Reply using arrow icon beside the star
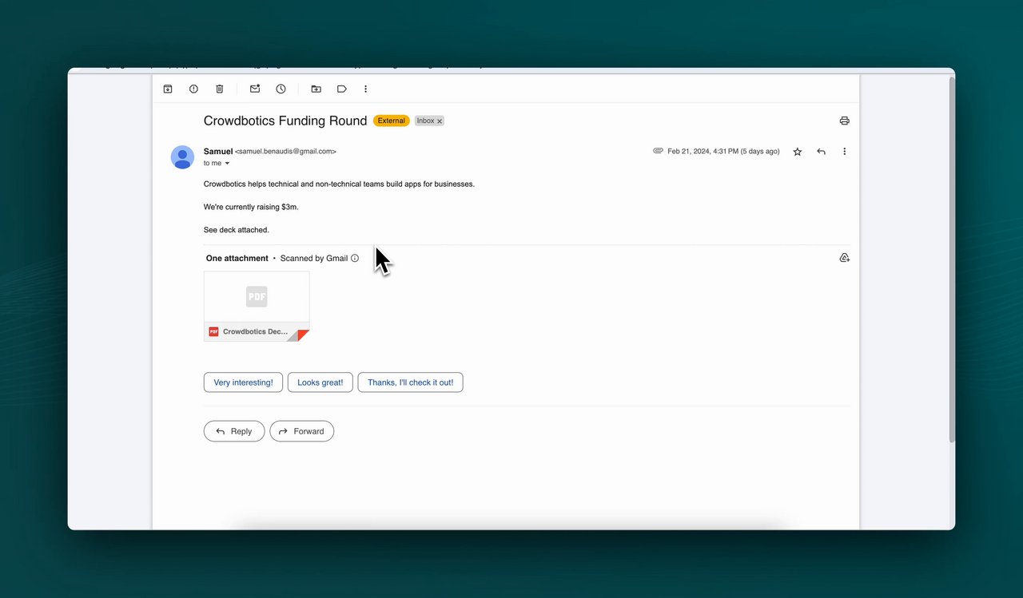Screen dimensions: 1023x598 [821, 152]
